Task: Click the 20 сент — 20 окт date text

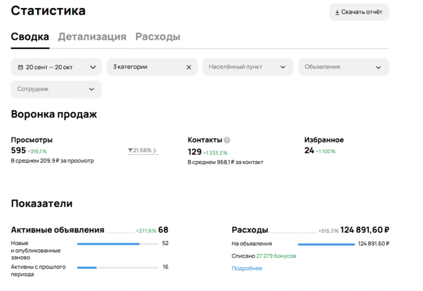Action: coord(49,67)
